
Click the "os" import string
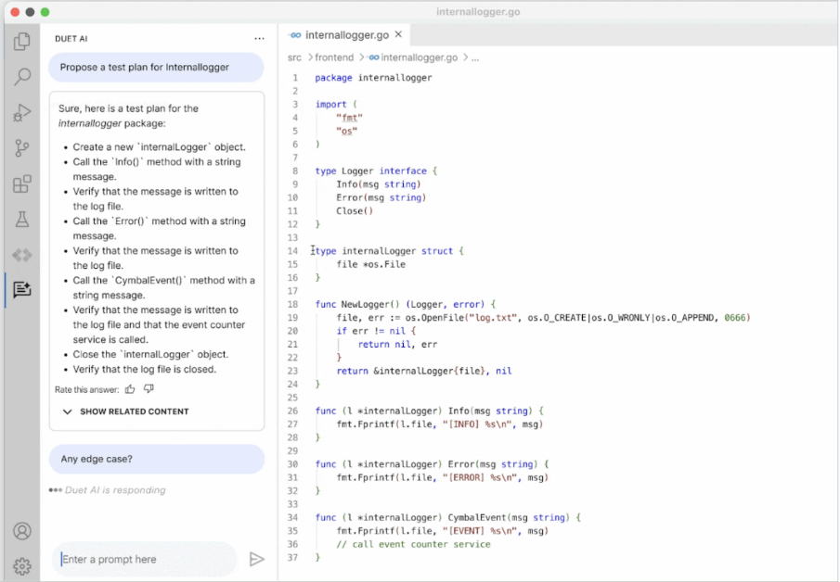(x=346, y=131)
